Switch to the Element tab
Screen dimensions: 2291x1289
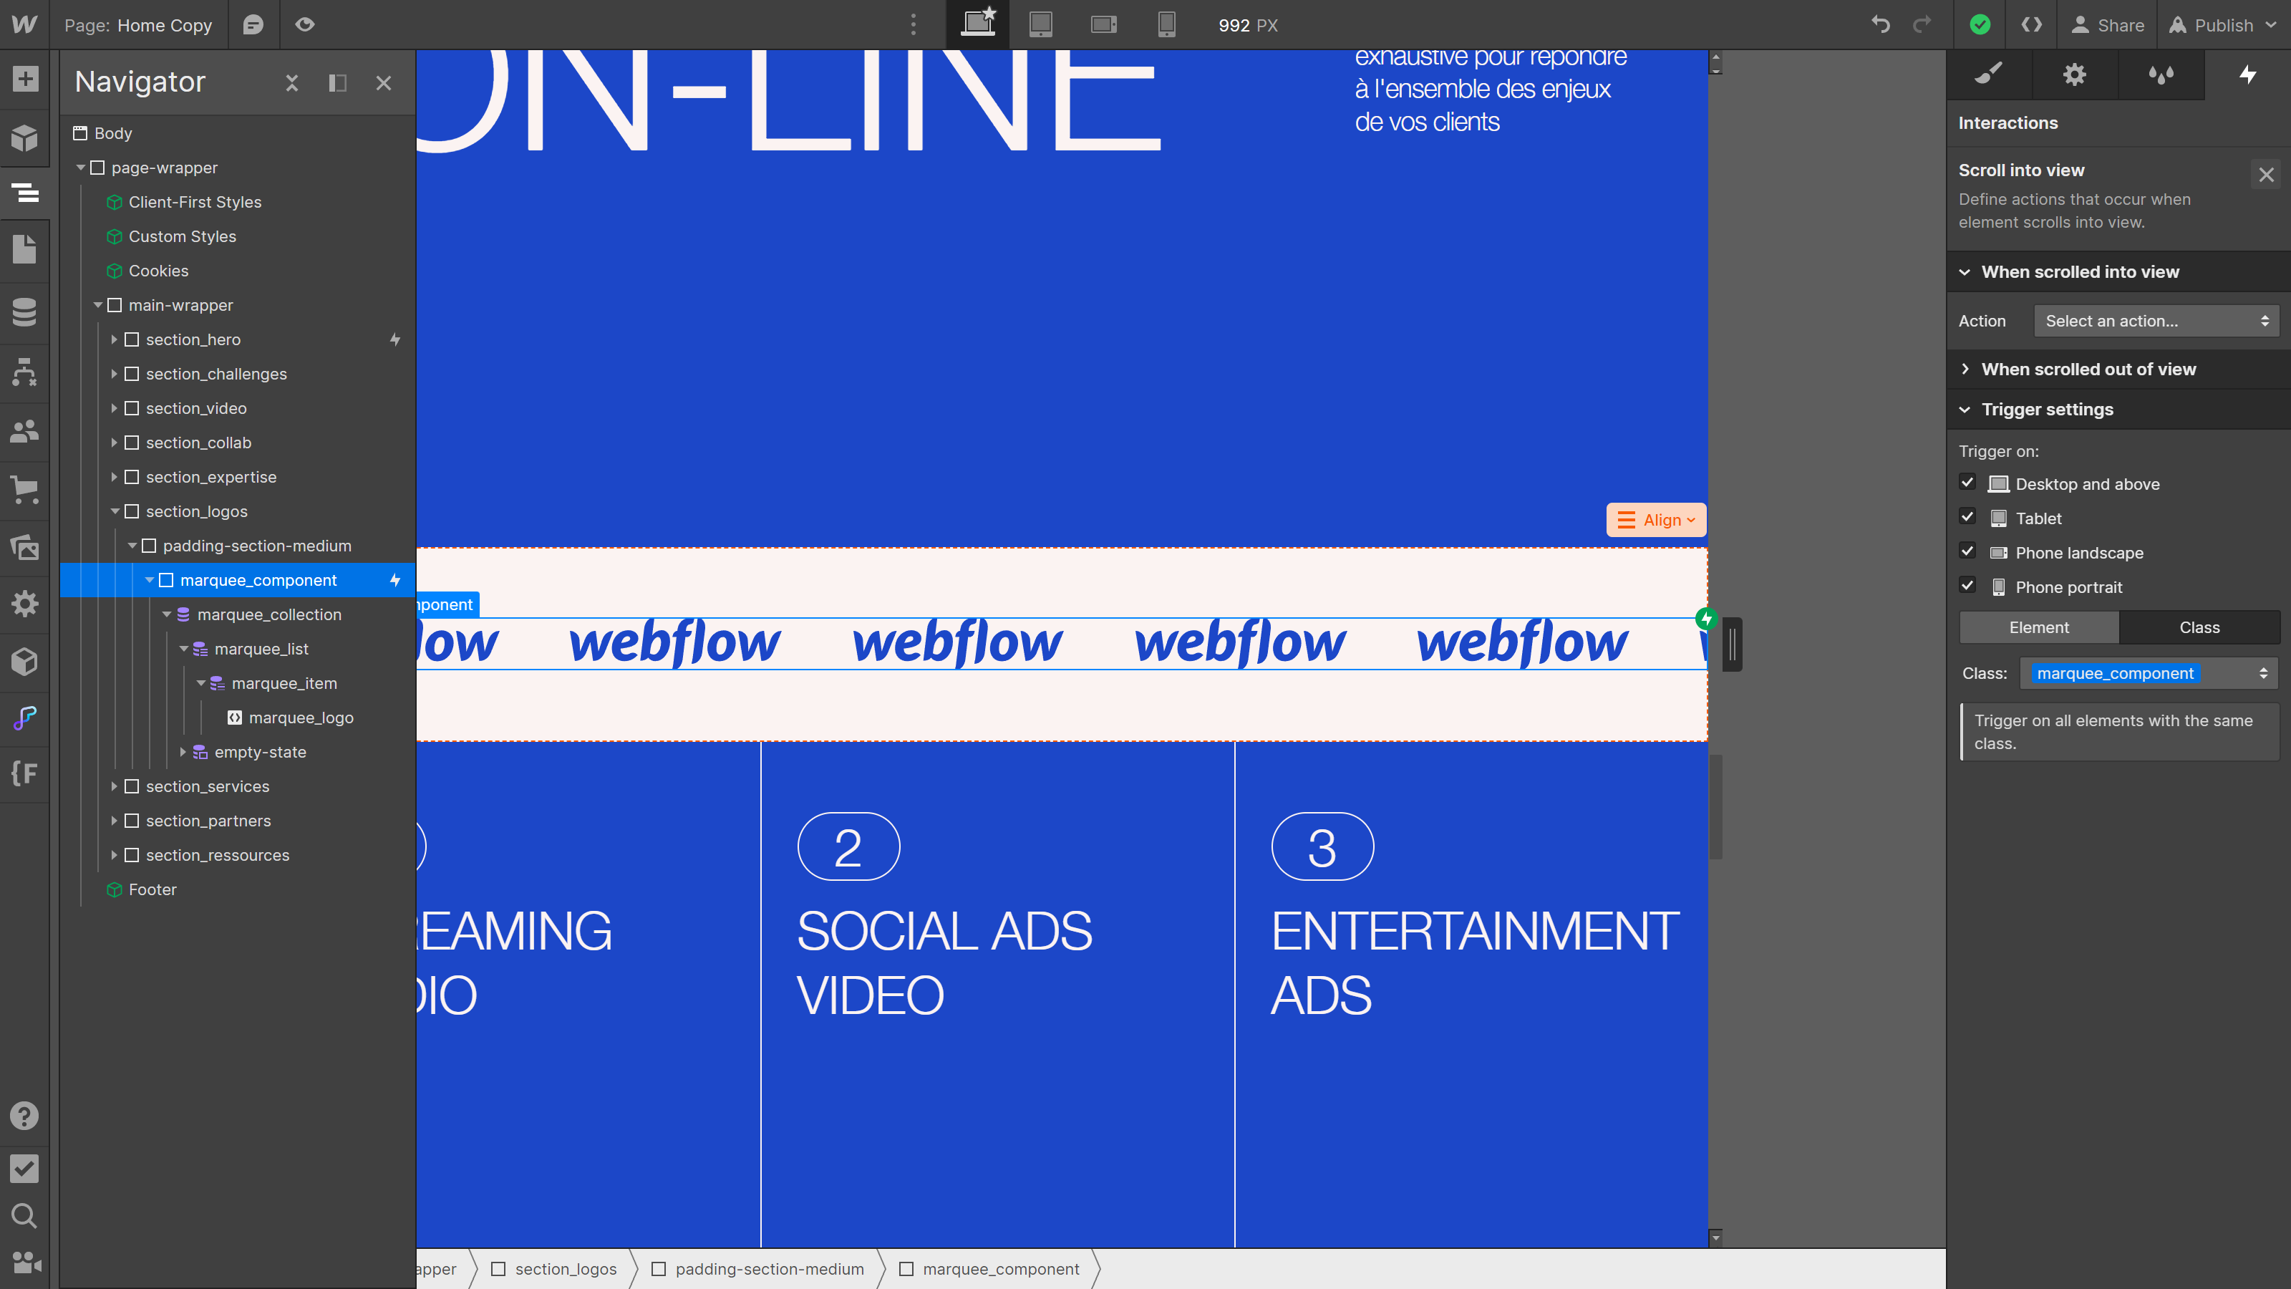click(x=2039, y=627)
